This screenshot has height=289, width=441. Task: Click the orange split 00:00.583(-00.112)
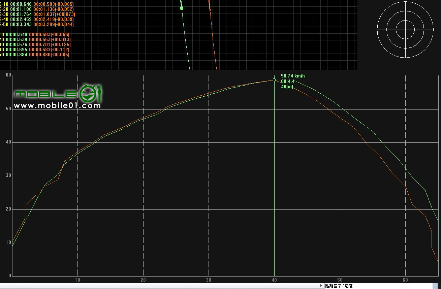click(x=49, y=50)
